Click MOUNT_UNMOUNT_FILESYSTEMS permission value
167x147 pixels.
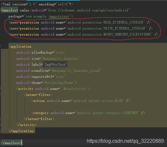[109, 34]
